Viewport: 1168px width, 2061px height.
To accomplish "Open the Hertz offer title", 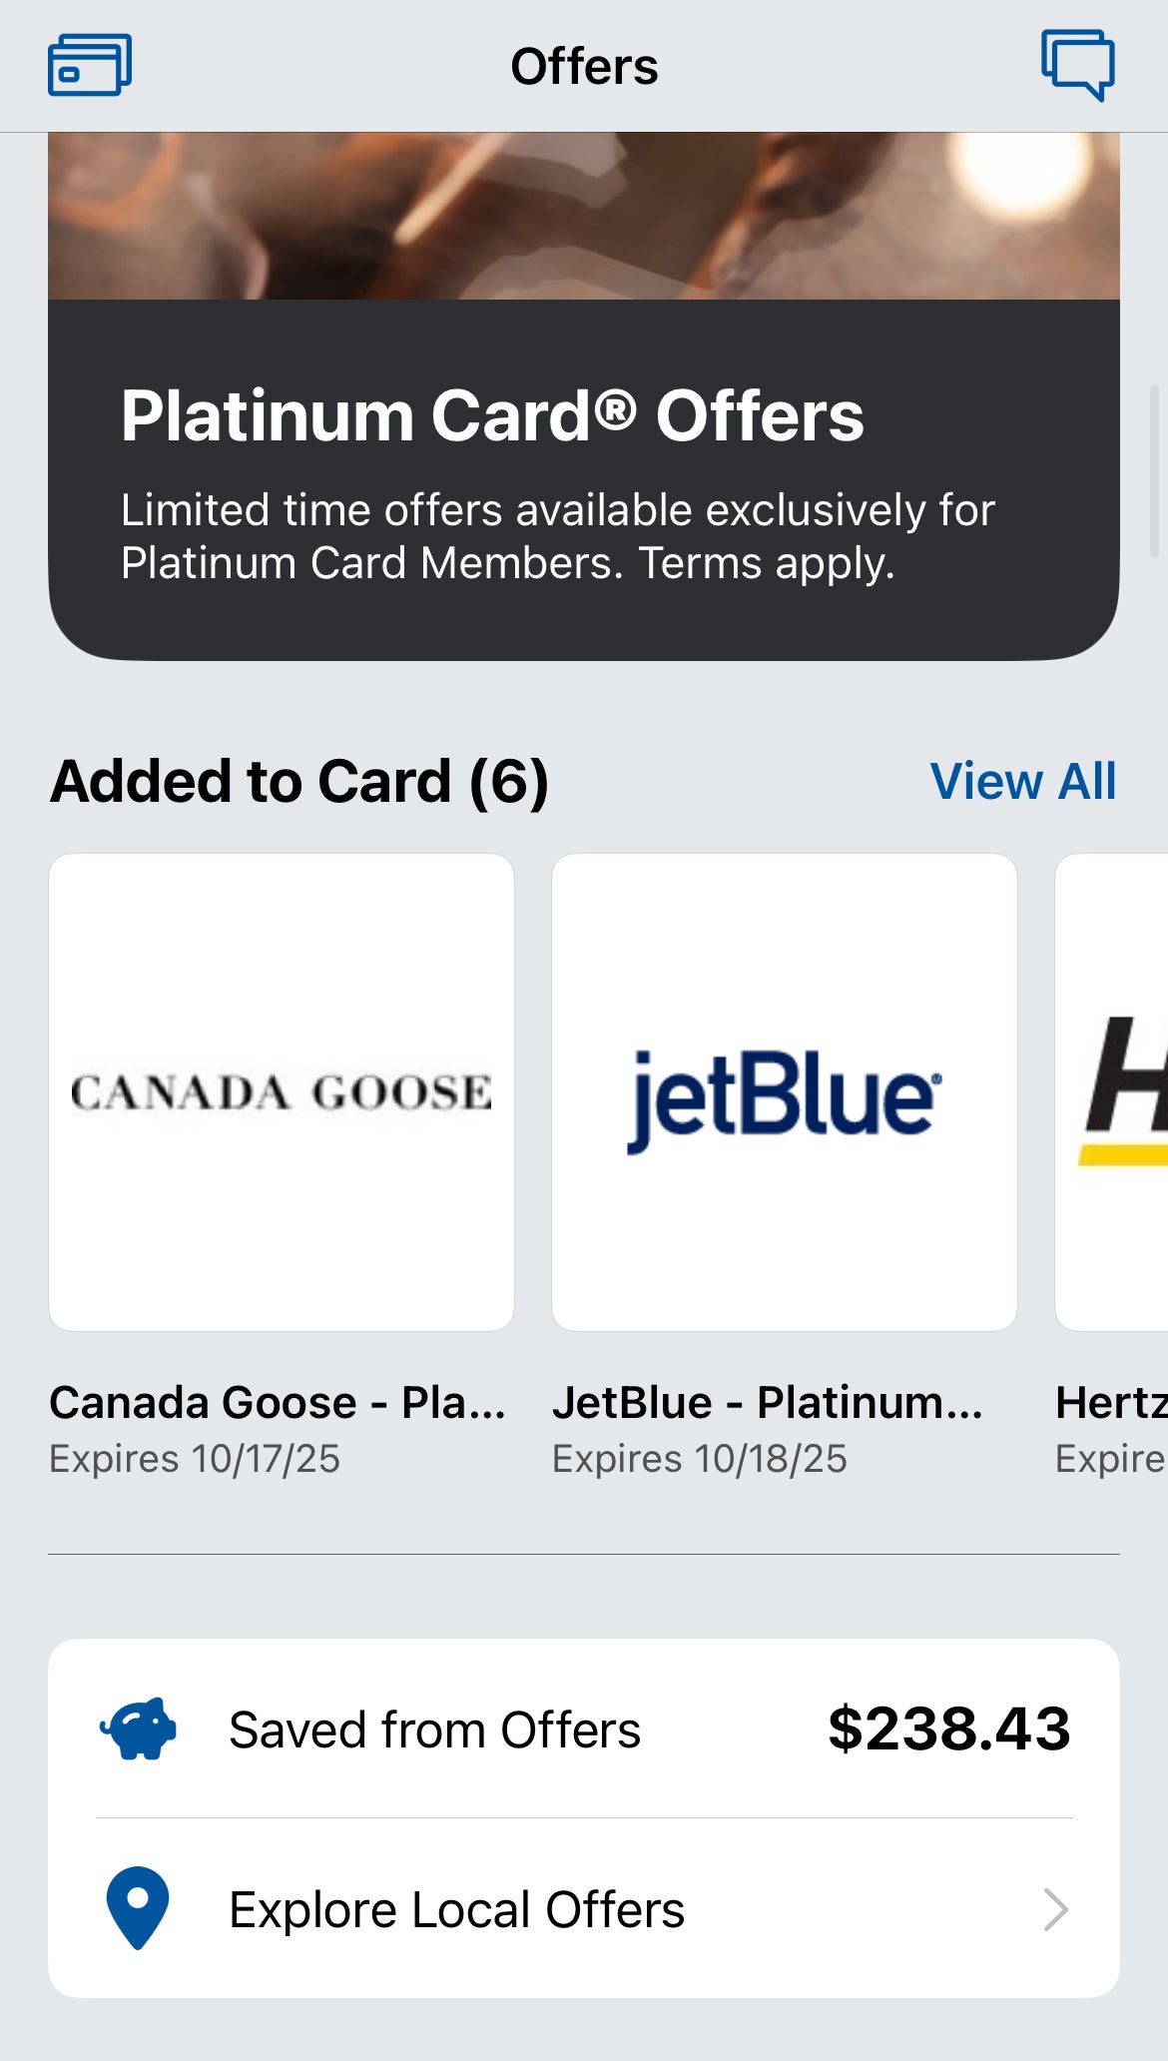I will (1110, 1402).
